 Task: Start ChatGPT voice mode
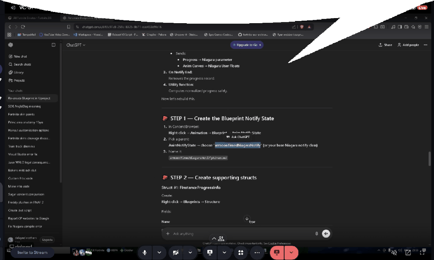pos(326,234)
